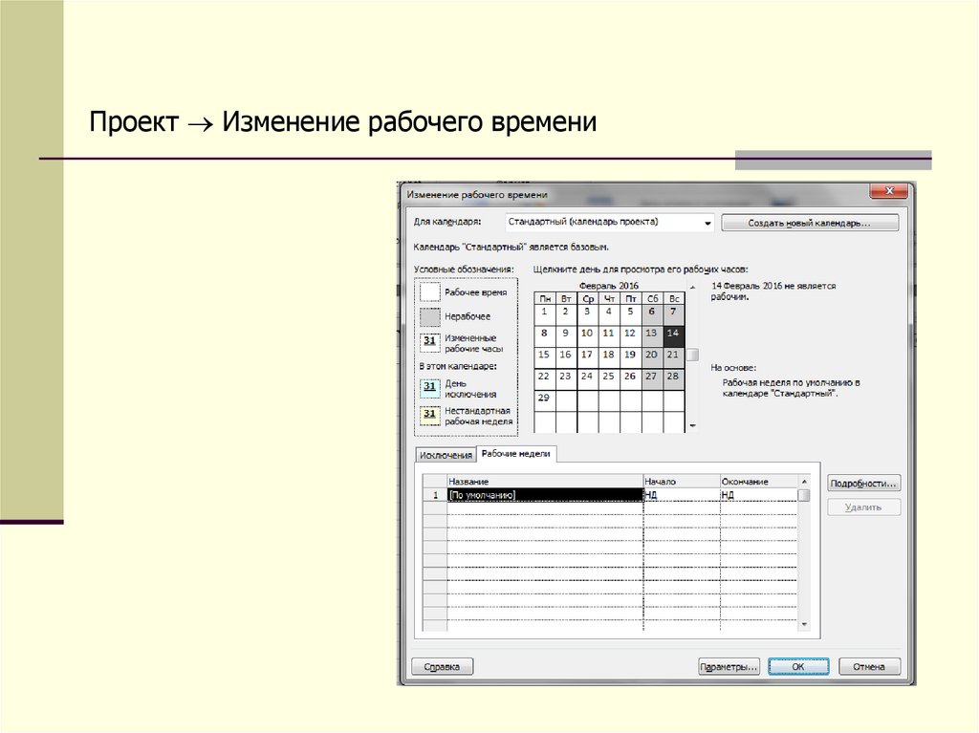This screenshot has width=979, height=733.
Task: Open Справка help button
Action: point(442,667)
